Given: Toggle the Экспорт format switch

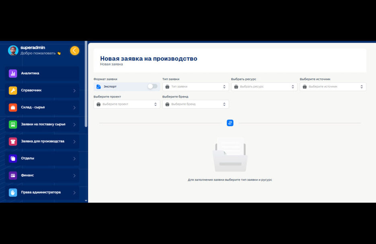Looking at the screenshot, I should tap(152, 86).
